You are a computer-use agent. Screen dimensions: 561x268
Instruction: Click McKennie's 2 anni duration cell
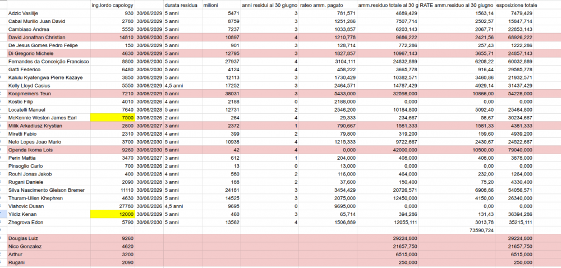click(183, 118)
